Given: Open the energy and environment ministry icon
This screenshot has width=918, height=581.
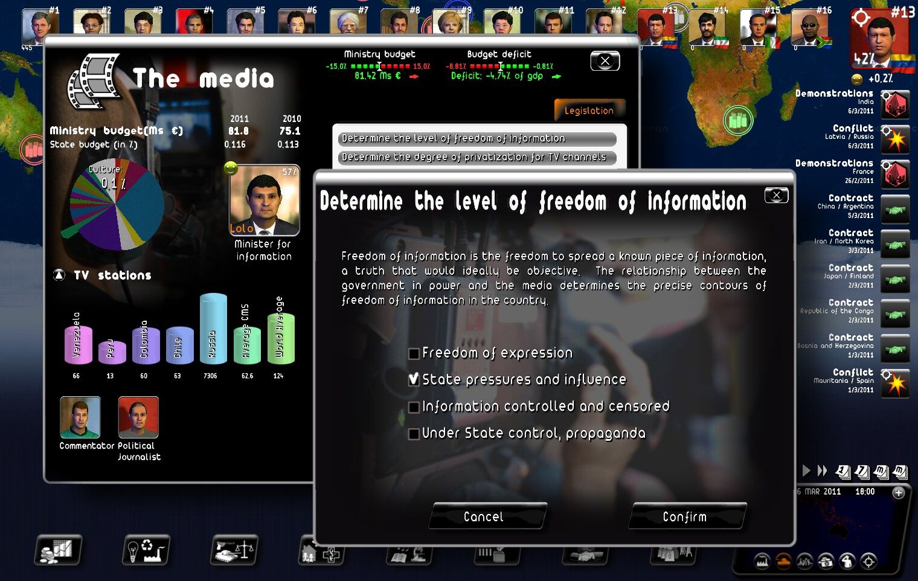Looking at the screenshot, I should (146, 550).
